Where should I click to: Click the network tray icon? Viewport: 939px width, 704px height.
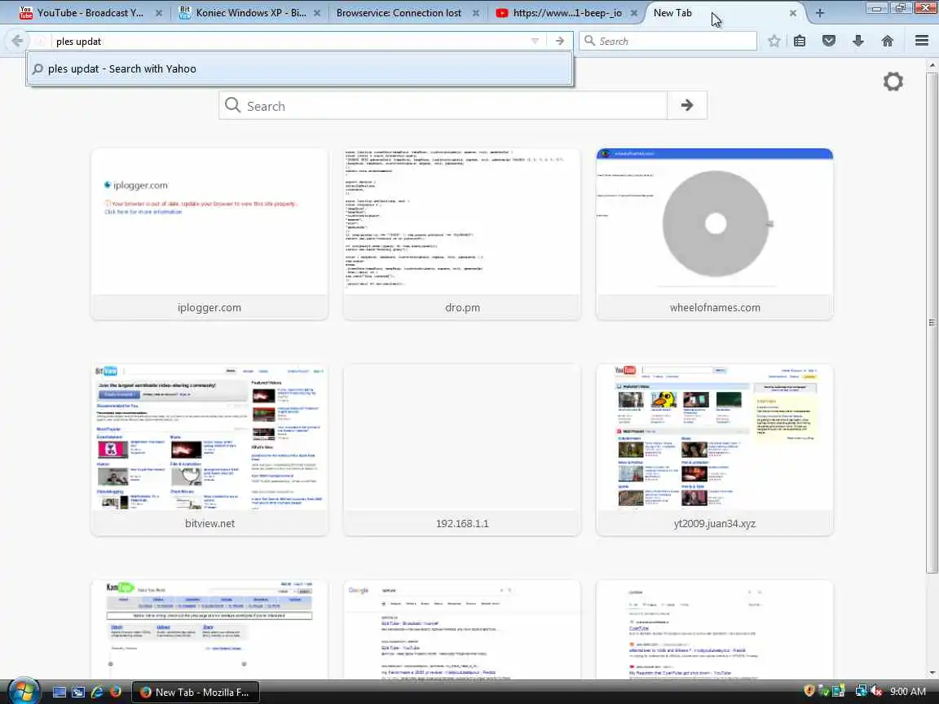point(861,692)
